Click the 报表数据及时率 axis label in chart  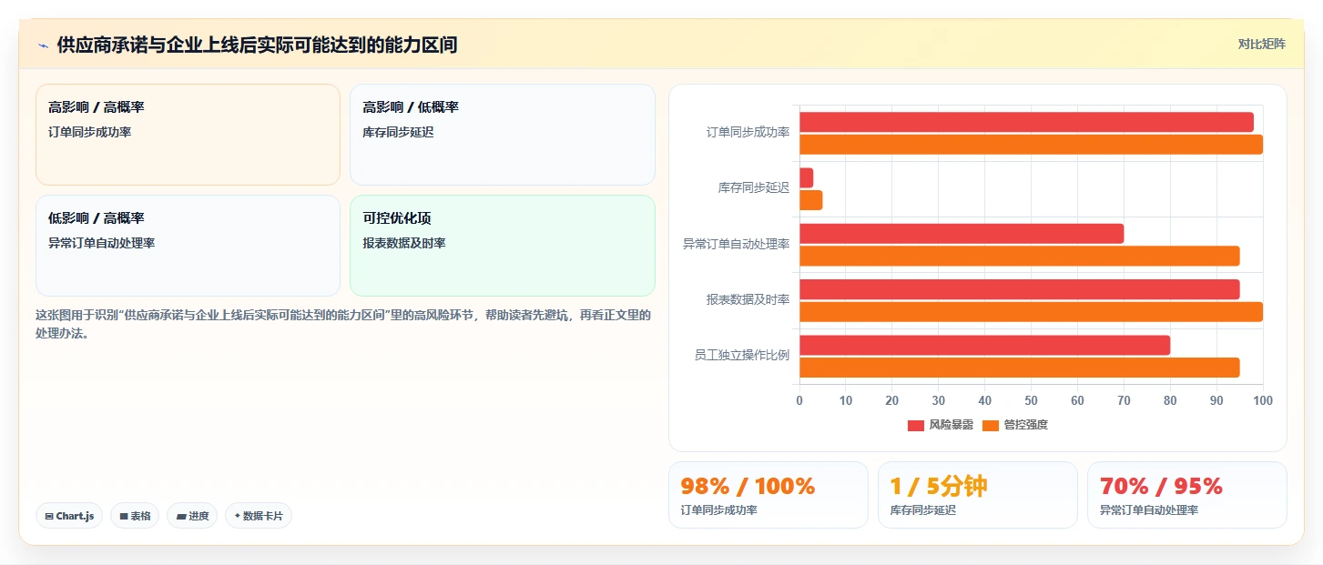click(x=748, y=299)
